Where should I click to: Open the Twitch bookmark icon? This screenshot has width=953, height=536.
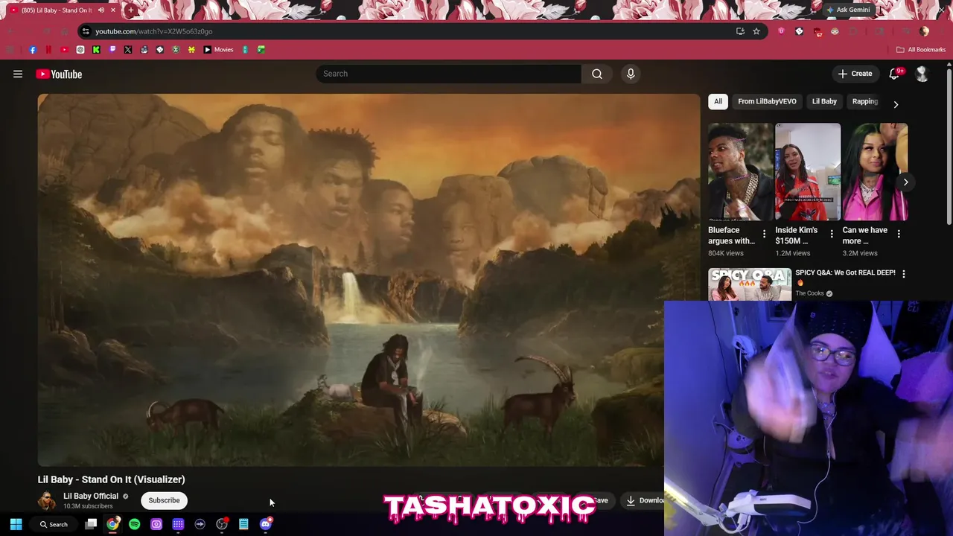point(112,50)
